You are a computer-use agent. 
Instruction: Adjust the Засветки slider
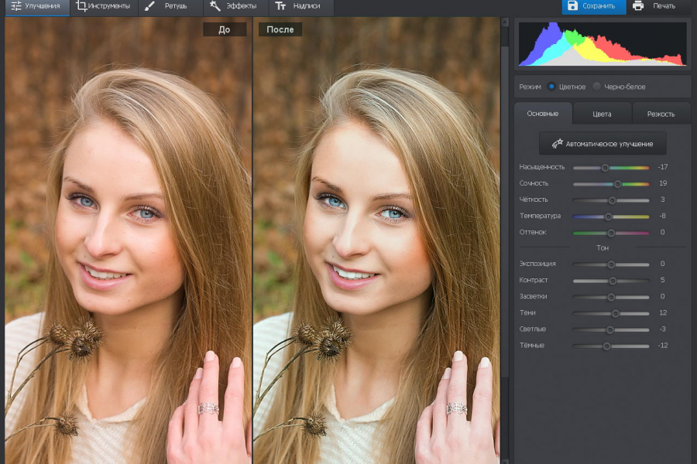pos(611,297)
